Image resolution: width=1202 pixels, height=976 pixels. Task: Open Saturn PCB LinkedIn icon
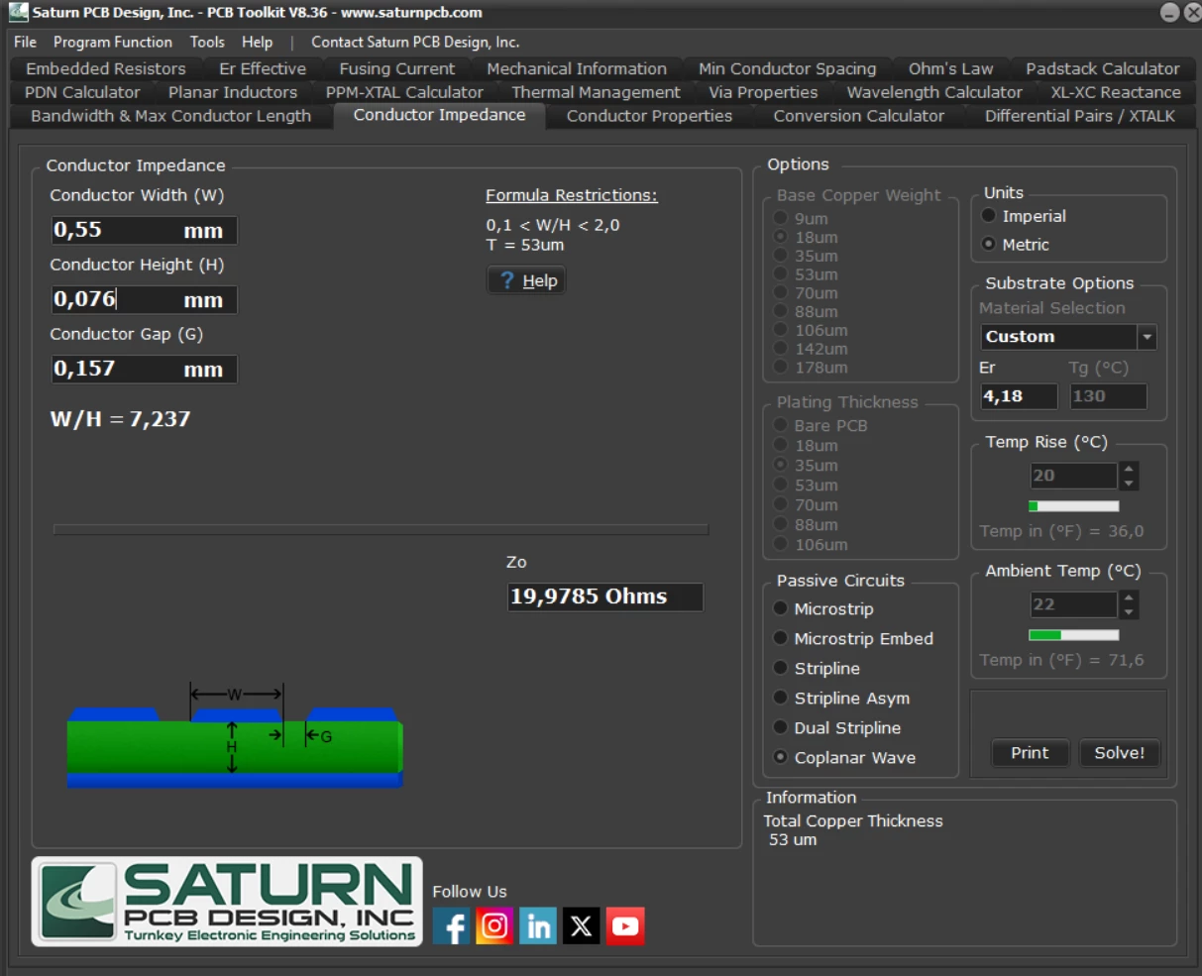tap(538, 926)
